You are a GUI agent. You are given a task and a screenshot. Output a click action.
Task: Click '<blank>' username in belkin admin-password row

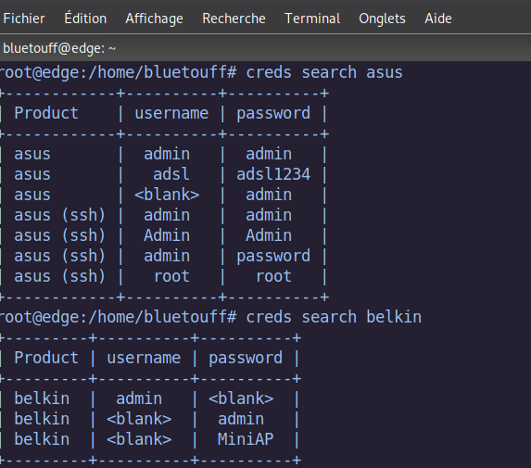click(x=139, y=419)
